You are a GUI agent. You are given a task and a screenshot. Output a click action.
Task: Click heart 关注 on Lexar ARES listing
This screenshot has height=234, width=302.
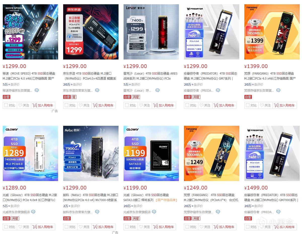145,105
